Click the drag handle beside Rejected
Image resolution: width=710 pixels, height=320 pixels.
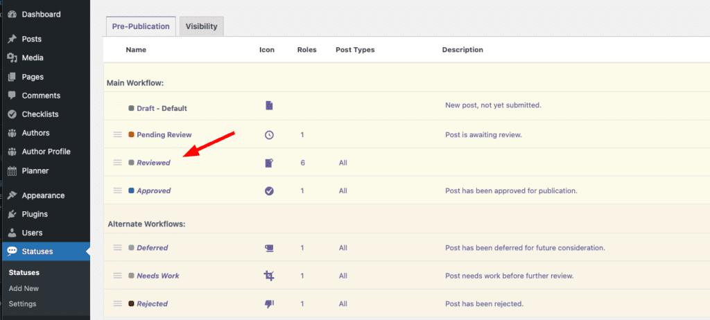click(117, 304)
